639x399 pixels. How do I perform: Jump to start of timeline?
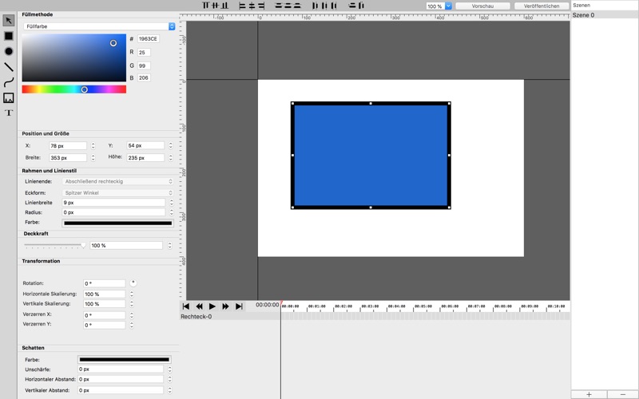tap(186, 306)
